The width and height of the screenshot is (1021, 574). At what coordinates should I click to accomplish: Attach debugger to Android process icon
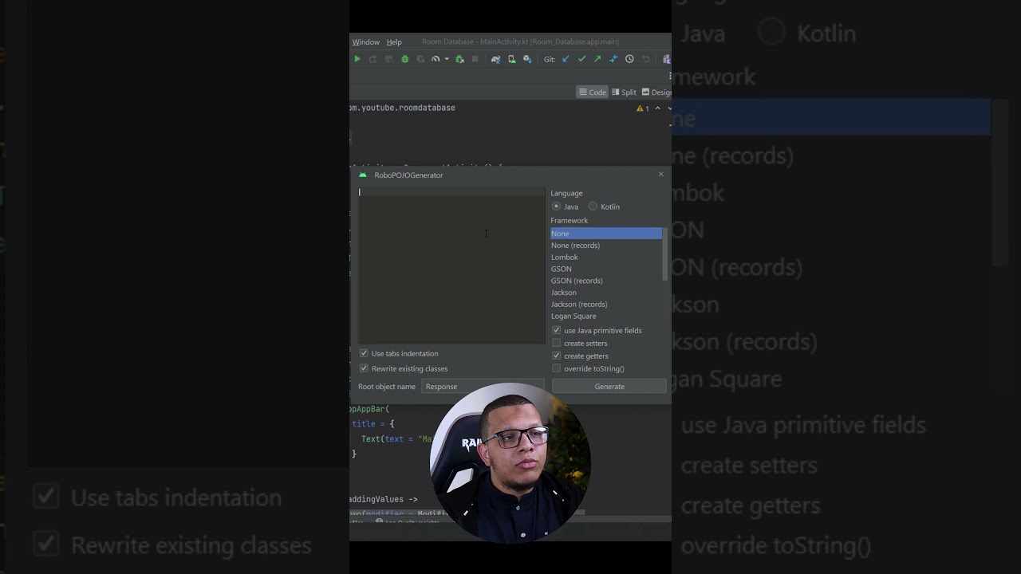459,59
